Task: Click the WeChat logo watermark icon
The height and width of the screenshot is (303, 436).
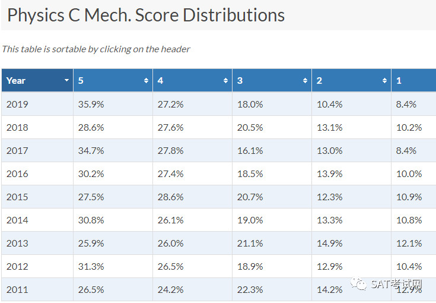Action: pyautogui.click(x=359, y=284)
